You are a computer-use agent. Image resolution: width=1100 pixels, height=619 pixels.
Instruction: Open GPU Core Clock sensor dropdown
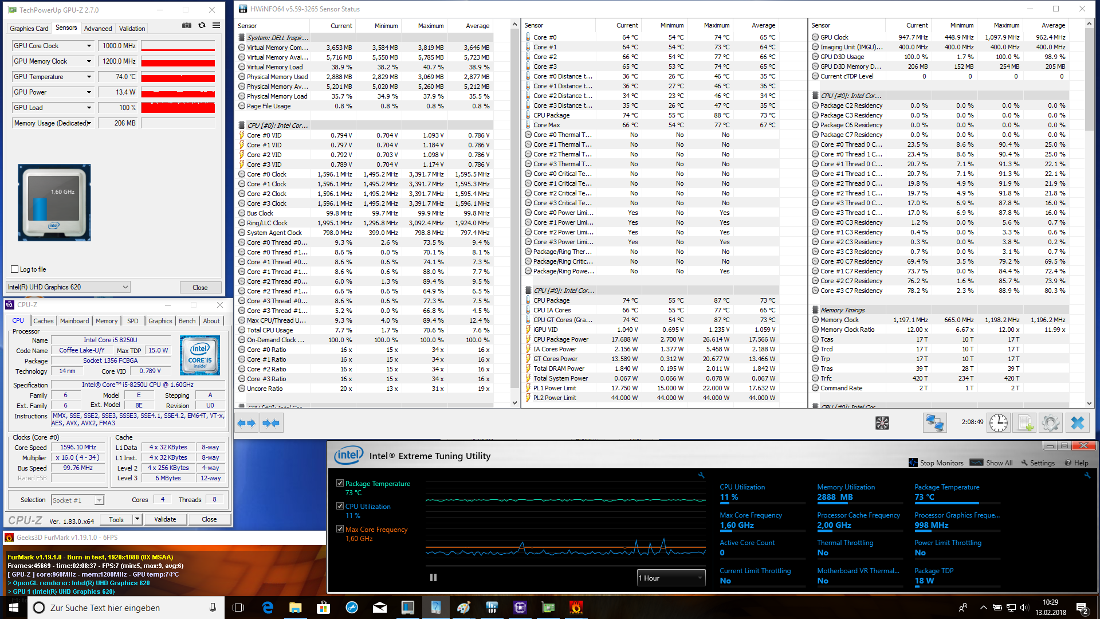(x=89, y=46)
